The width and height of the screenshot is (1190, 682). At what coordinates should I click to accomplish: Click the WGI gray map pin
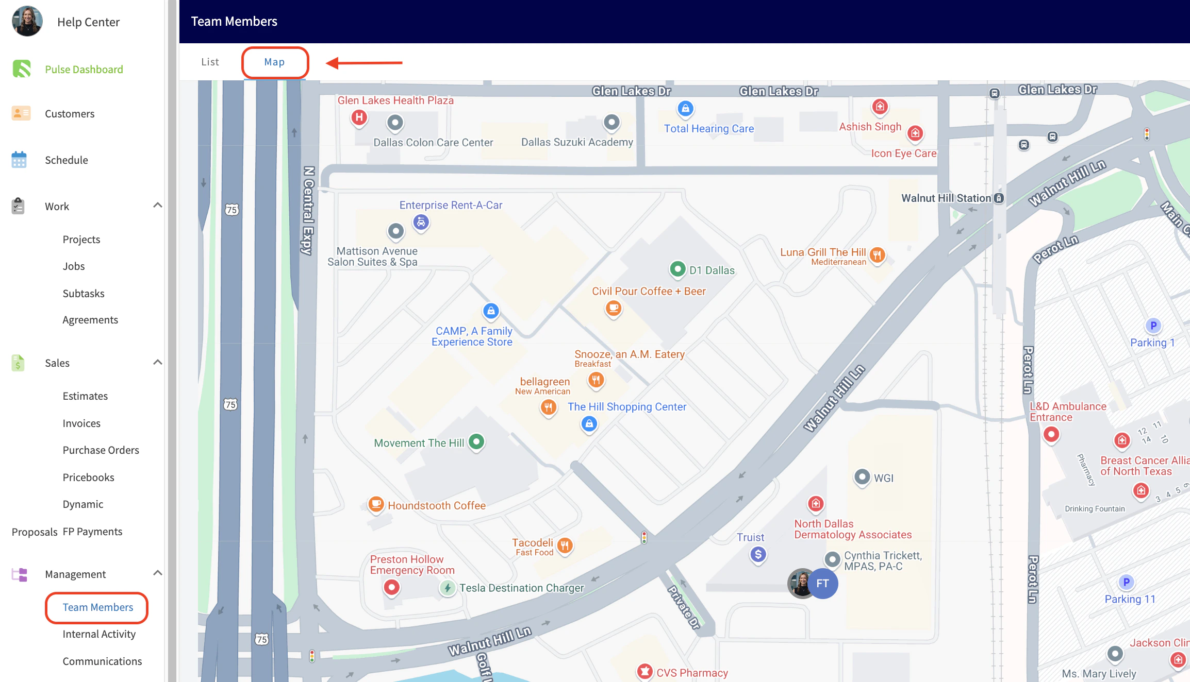click(862, 478)
